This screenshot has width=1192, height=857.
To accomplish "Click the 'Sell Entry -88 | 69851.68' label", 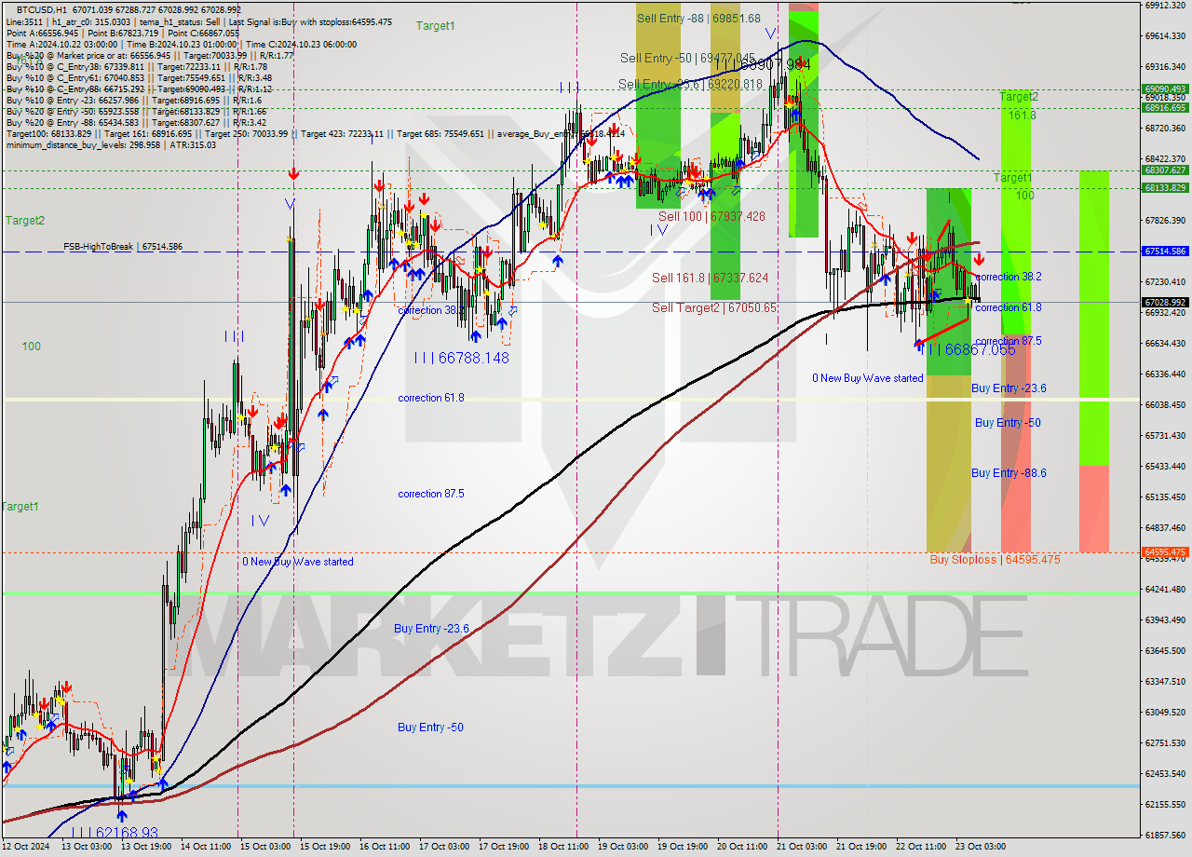I will 698,18.
